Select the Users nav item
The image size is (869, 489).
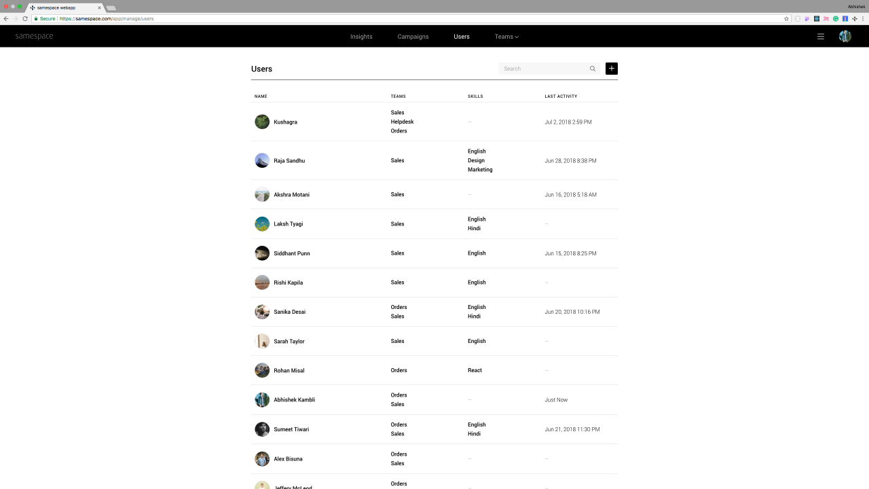click(462, 37)
